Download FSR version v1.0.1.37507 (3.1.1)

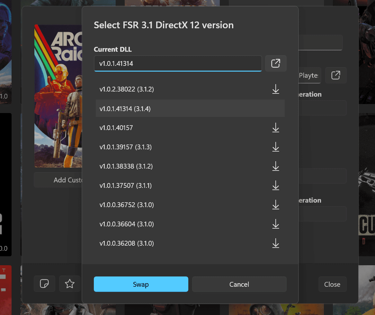pos(275,186)
